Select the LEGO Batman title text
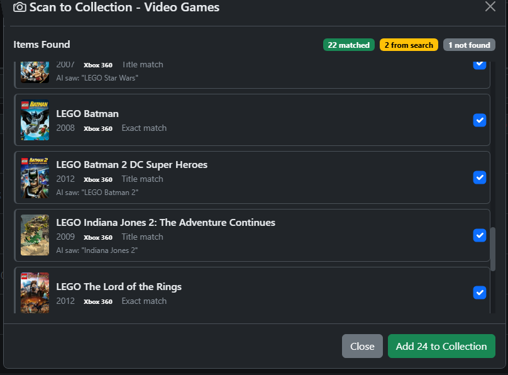 pyautogui.click(x=87, y=113)
